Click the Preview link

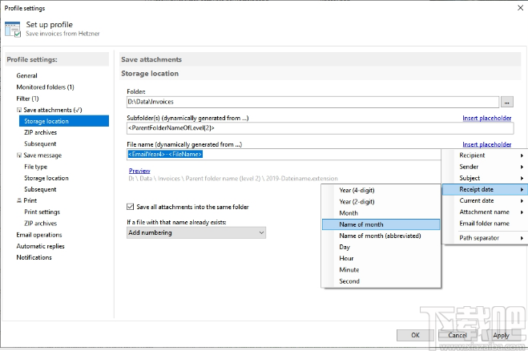[139, 171]
